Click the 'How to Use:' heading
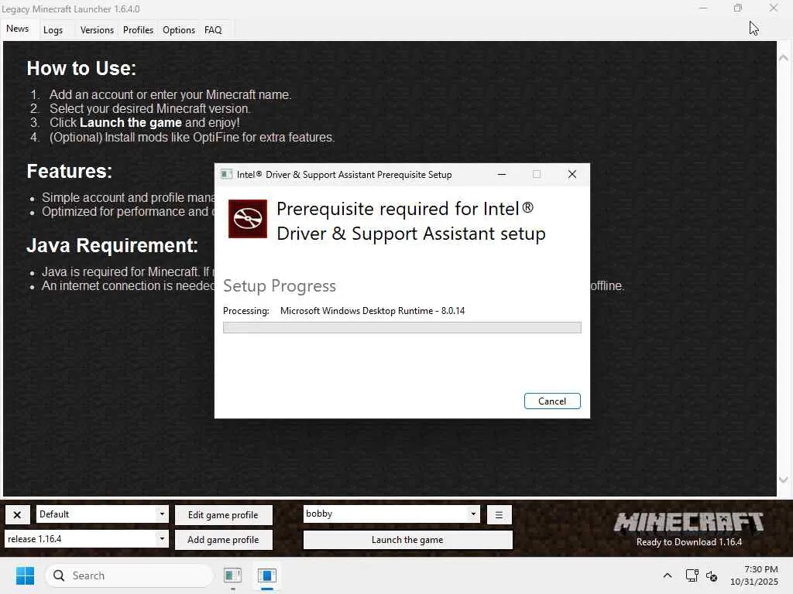Viewport: 793px width, 594px height. pyautogui.click(x=81, y=68)
